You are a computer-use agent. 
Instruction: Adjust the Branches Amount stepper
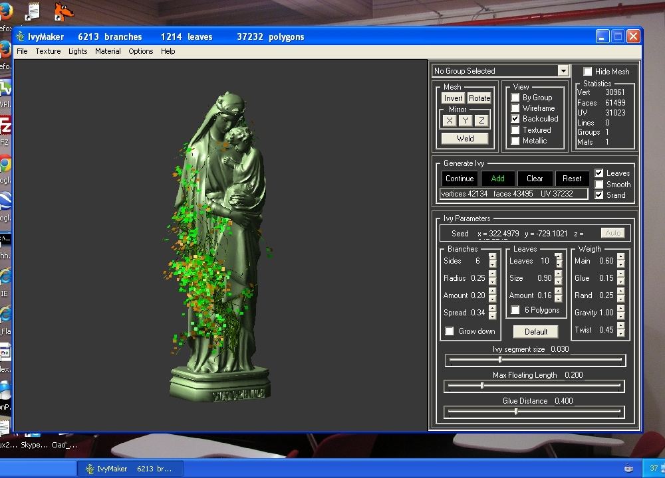[x=492, y=295]
